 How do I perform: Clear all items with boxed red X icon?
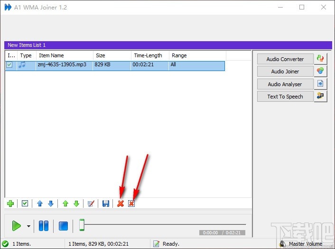point(131,204)
